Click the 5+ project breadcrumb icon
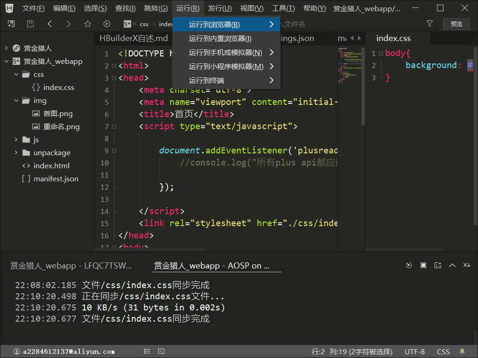 coord(127,24)
